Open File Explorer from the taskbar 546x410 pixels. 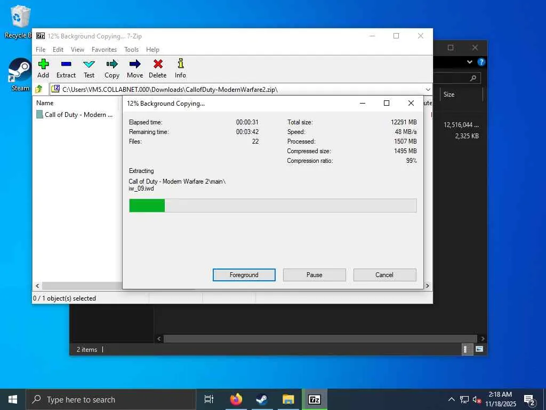[288, 399]
